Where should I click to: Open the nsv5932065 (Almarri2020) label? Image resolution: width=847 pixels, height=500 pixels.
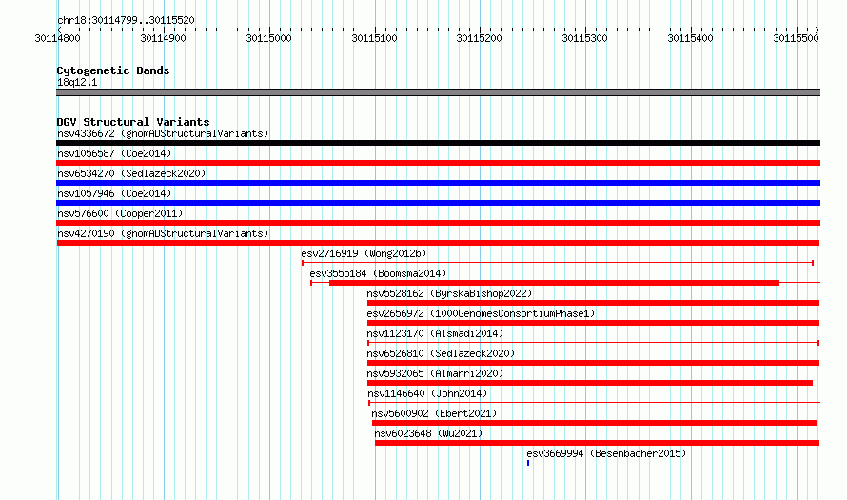(435, 373)
